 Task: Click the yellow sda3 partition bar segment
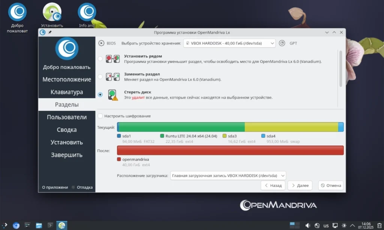291,127
